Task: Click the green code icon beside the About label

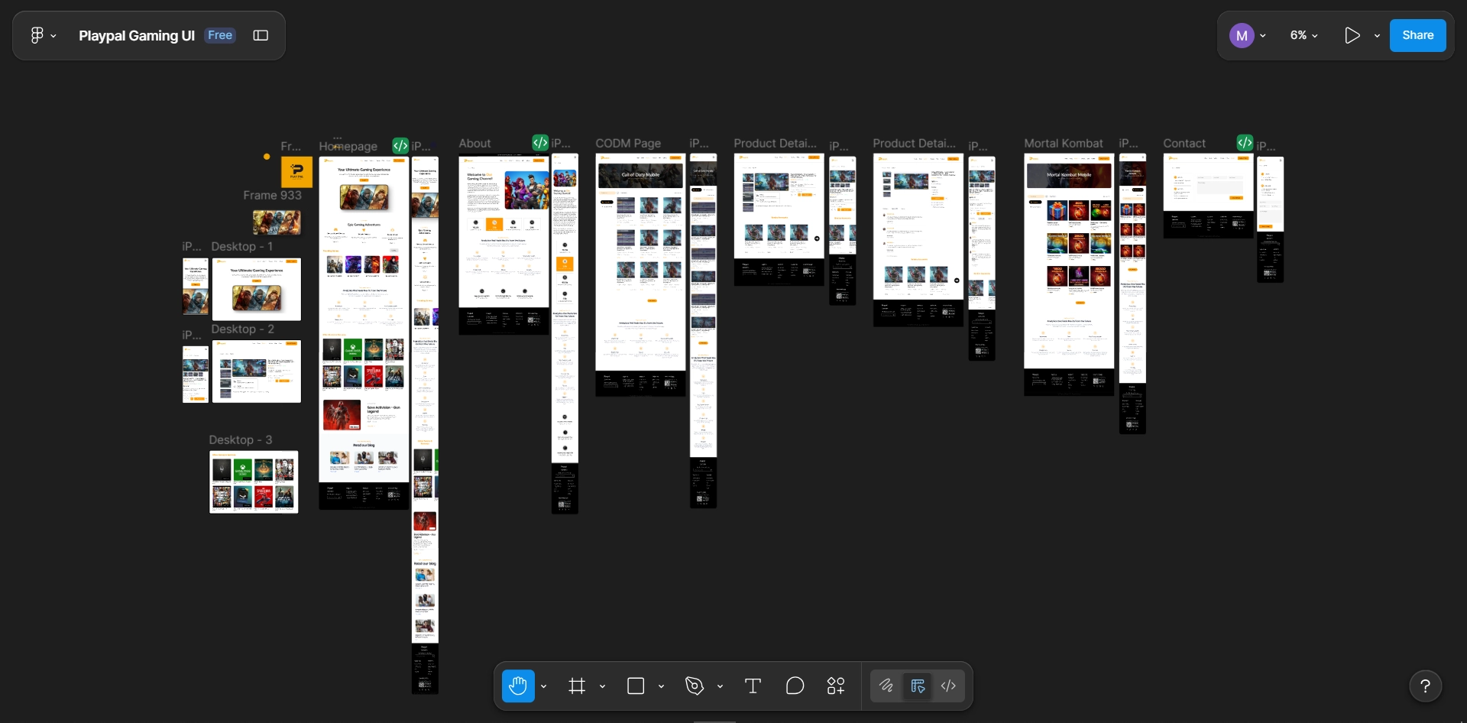Action: point(540,142)
